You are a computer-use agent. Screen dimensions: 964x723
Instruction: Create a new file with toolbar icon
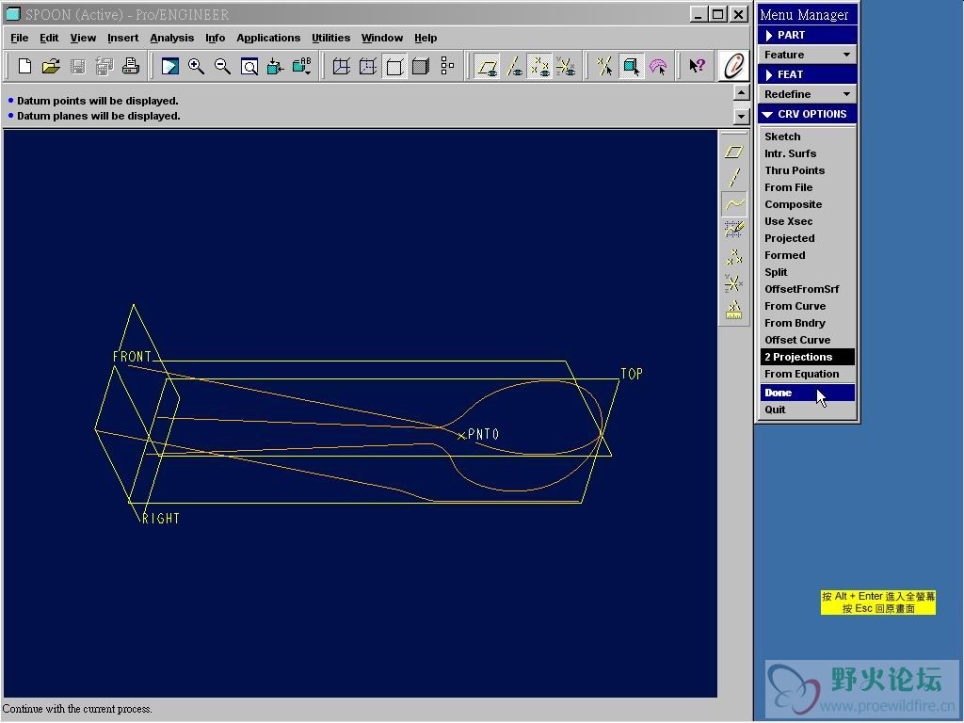24,66
